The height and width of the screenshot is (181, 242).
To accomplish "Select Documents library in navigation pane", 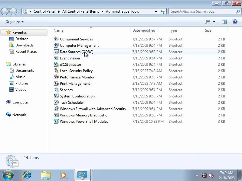I will tap(25, 70).
